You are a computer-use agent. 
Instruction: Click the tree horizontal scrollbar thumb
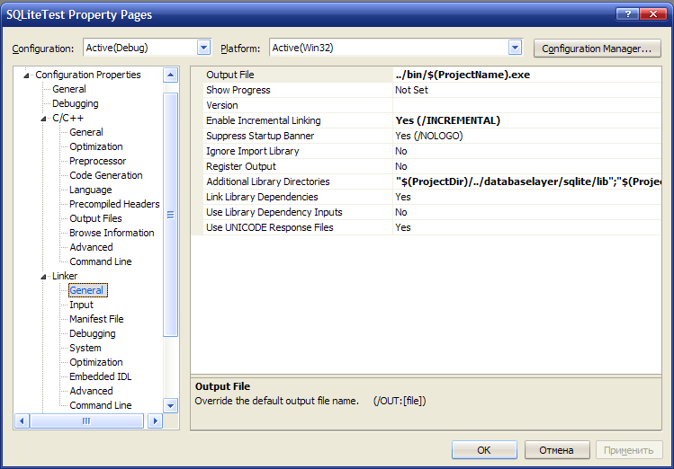(86, 421)
